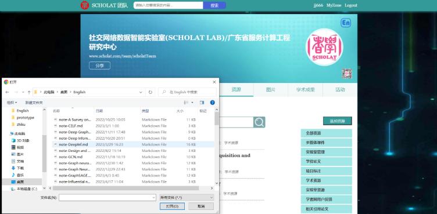437x214 pixels.
Task: Click the QR code icon
Action: pyautogui.click(x=347, y=74)
